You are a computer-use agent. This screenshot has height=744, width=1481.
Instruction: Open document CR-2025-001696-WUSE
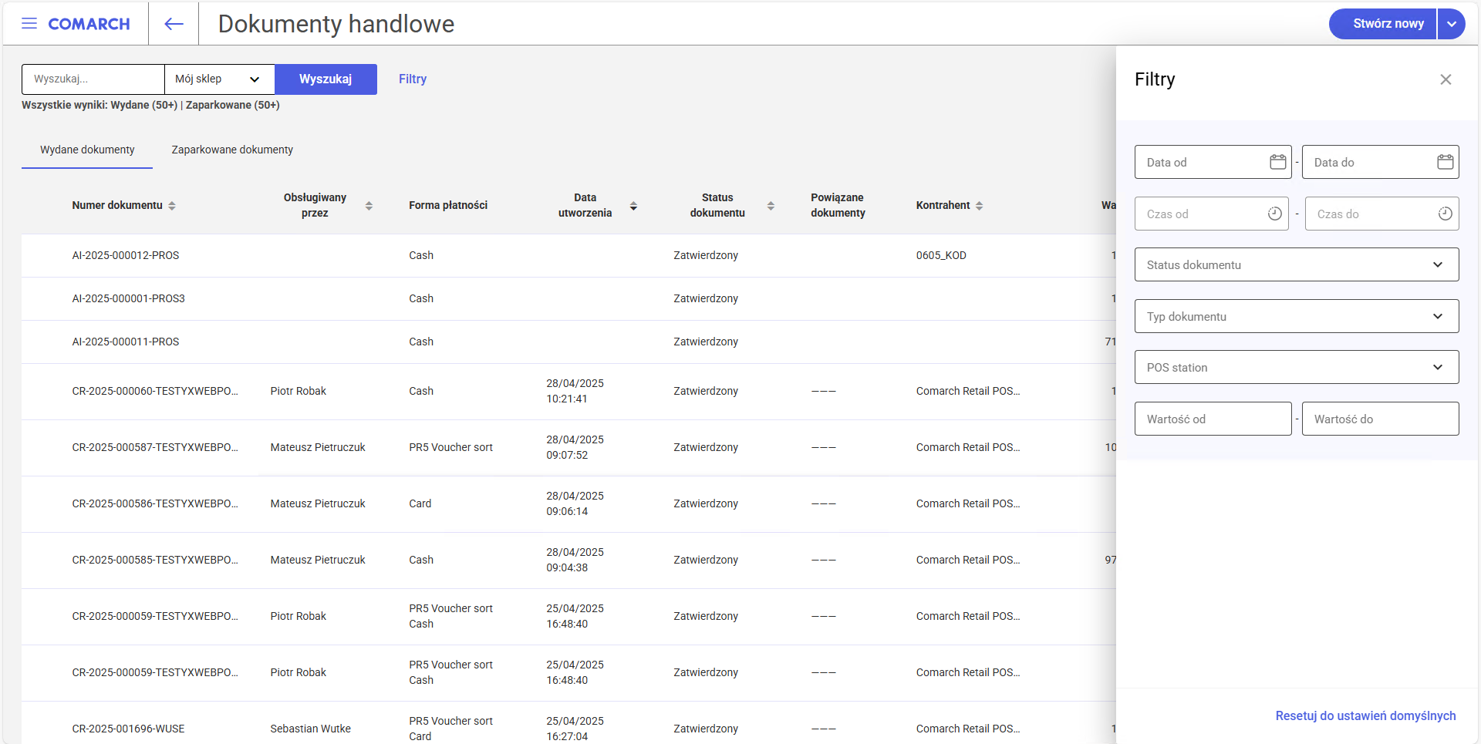click(128, 729)
